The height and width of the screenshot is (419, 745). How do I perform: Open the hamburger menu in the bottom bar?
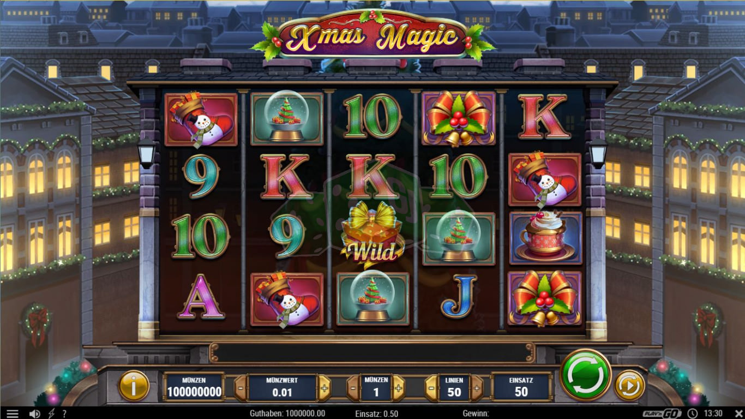[12, 414]
